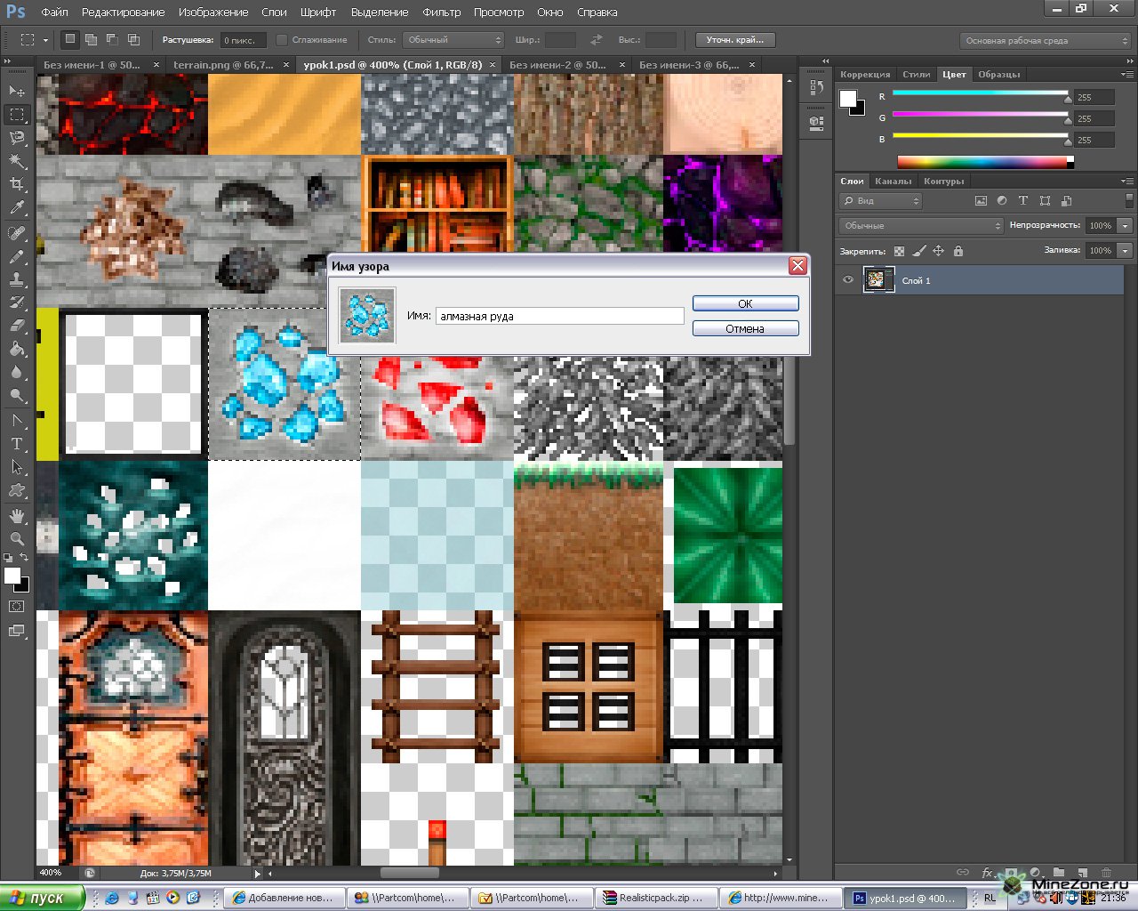The width and height of the screenshot is (1138, 911).
Task: Choose the Eraser tool
Action: pyautogui.click(x=17, y=326)
